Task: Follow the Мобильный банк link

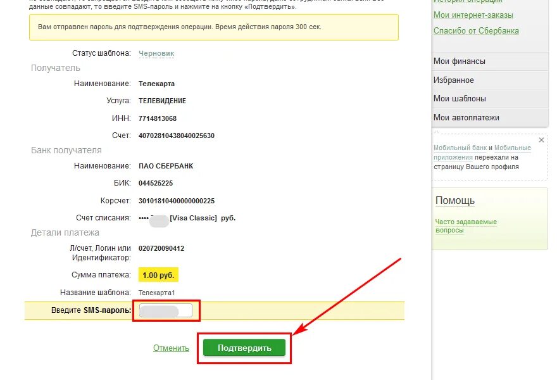Action: point(460,148)
